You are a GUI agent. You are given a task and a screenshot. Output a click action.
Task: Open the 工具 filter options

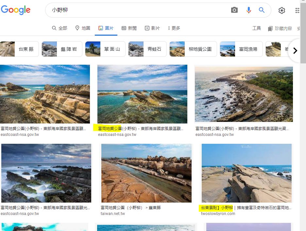[x=257, y=28]
